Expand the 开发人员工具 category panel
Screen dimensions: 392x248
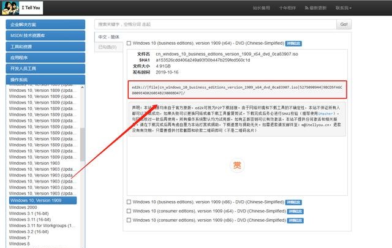point(45,69)
